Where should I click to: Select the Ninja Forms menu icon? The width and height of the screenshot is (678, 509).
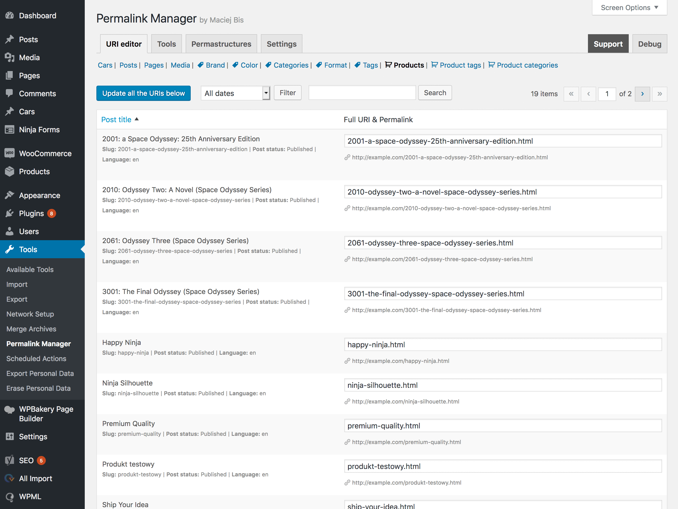(10, 129)
